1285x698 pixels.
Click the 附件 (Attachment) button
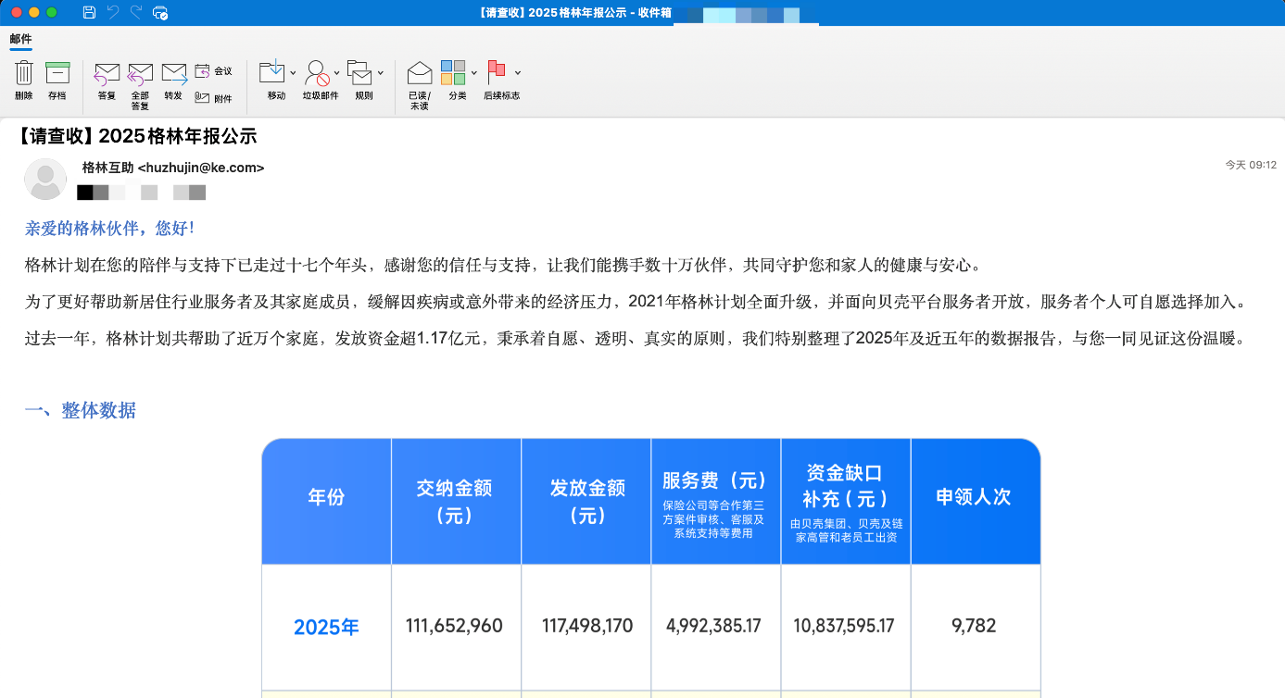point(213,98)
